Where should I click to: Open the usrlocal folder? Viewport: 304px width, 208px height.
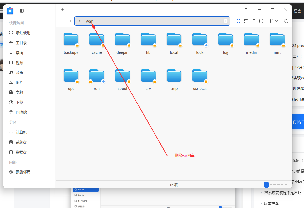click(x=200, y=80)
